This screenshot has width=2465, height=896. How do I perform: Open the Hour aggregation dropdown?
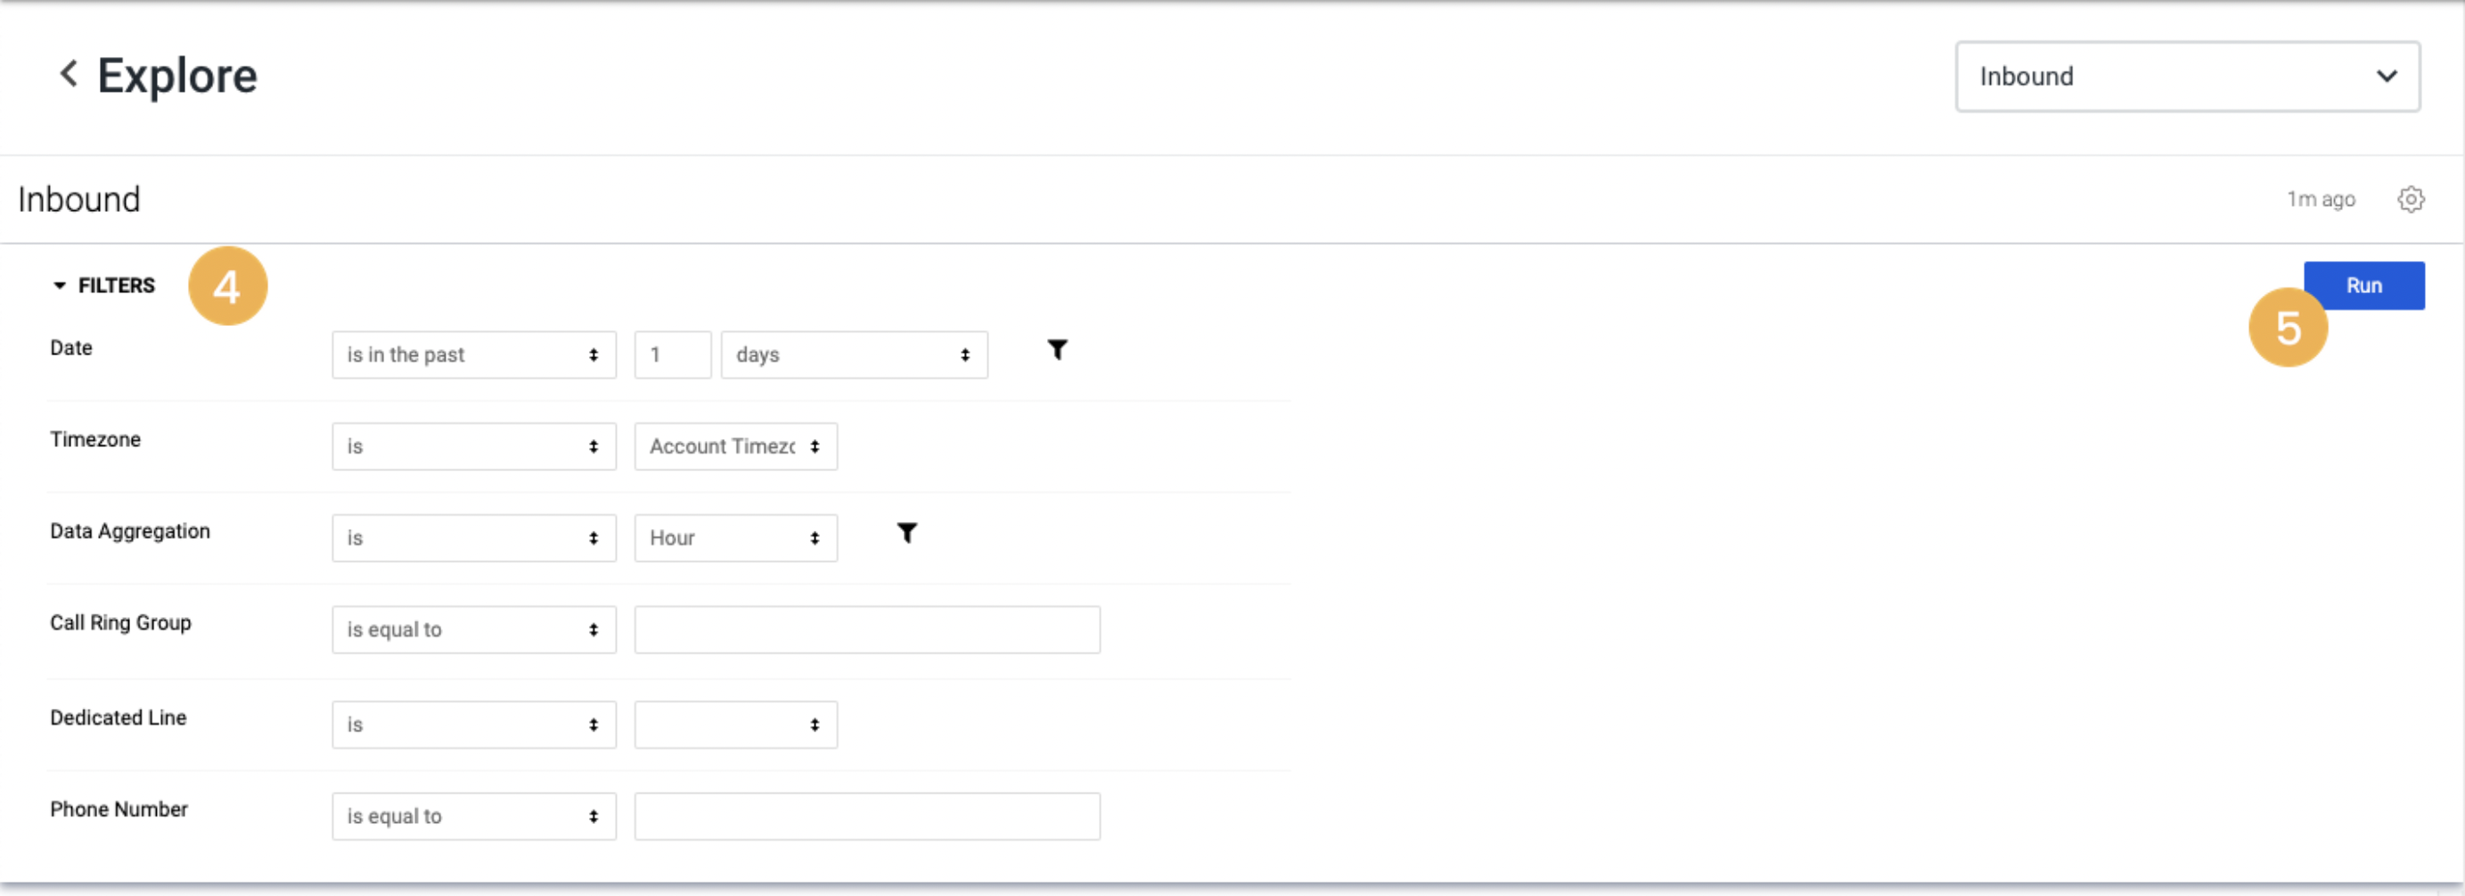735,537
